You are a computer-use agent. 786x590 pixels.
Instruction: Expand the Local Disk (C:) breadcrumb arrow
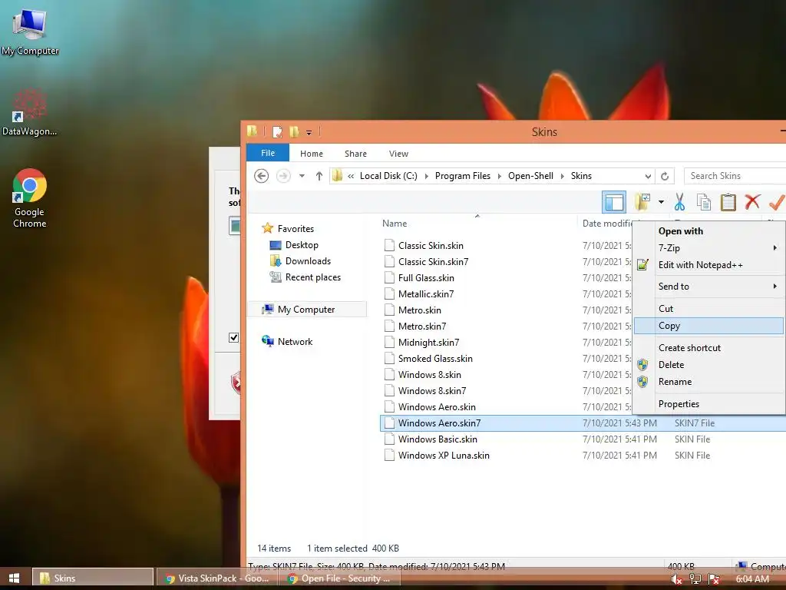pos(426,176)
